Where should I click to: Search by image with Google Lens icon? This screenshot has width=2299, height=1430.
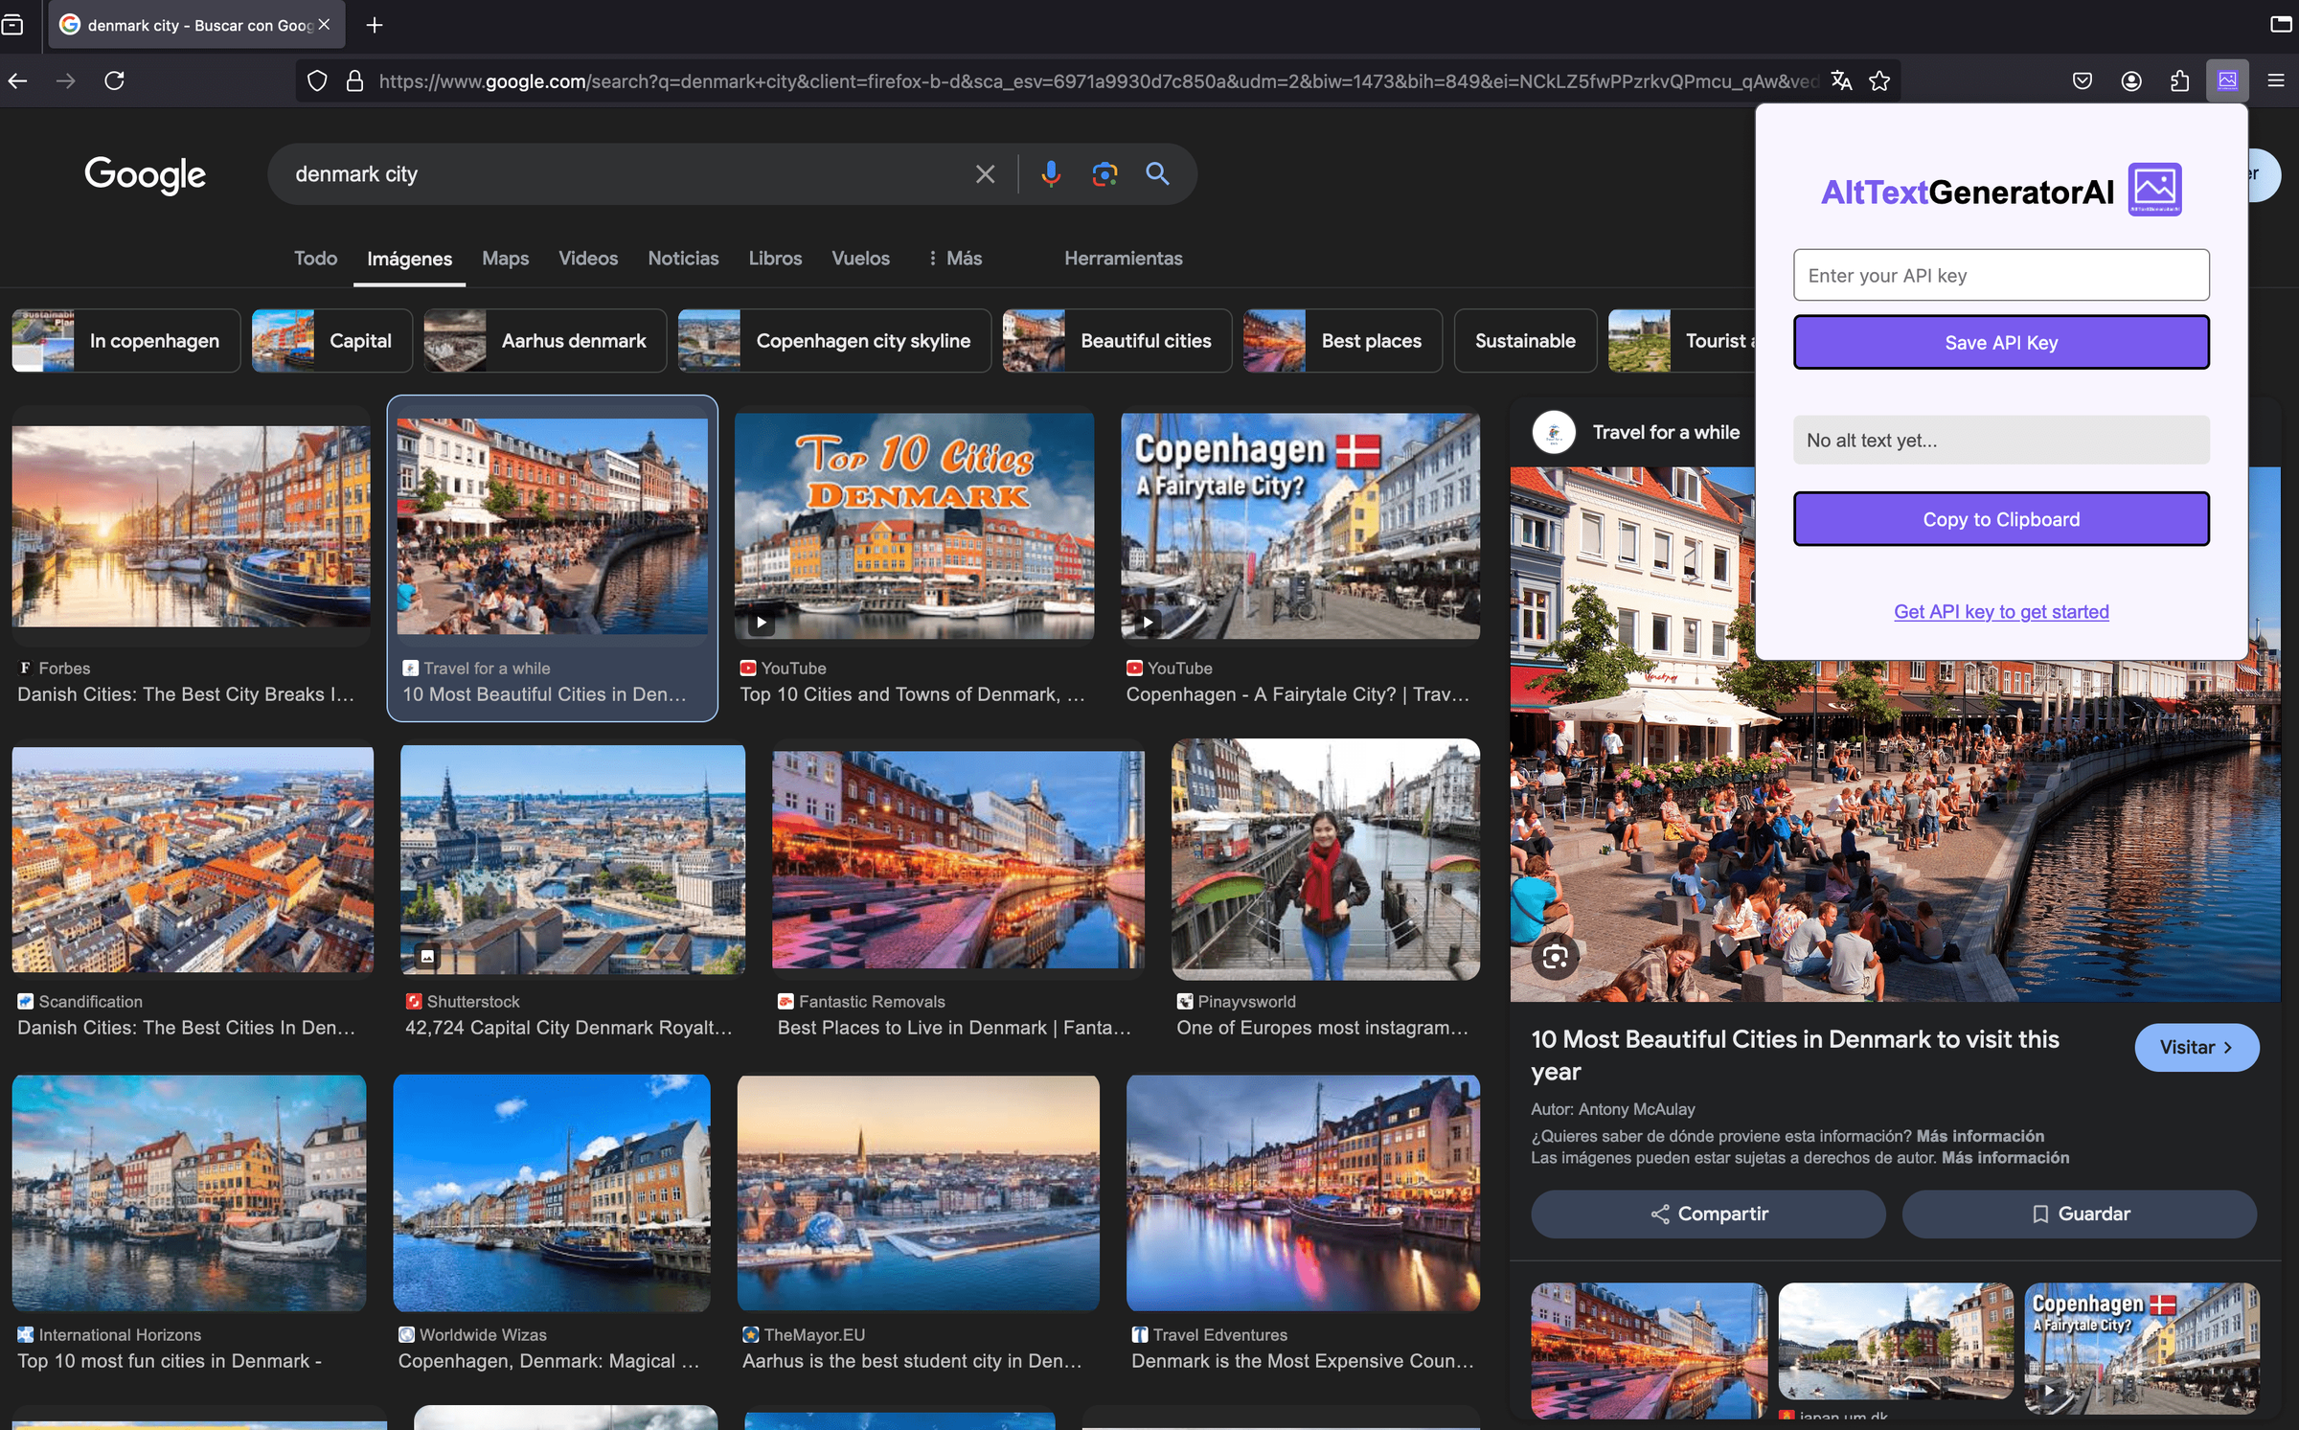1104,173
